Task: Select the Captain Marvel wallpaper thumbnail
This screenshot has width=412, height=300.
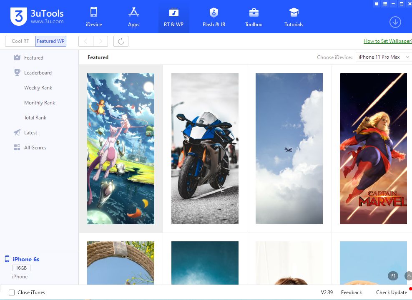Action: click(x=373, y=149)
